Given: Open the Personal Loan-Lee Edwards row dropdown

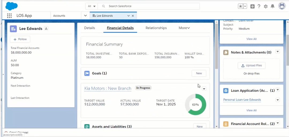Looking at the screenshot, I should click(x=278, y=100).
